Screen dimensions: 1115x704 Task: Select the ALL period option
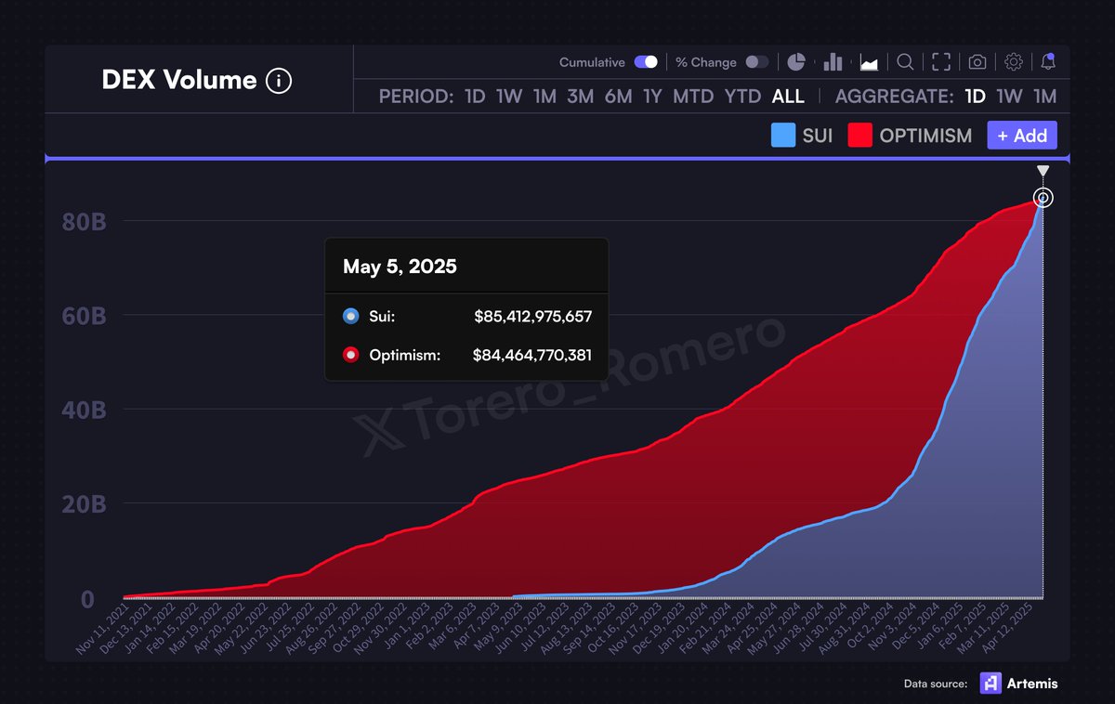point(788,97)
